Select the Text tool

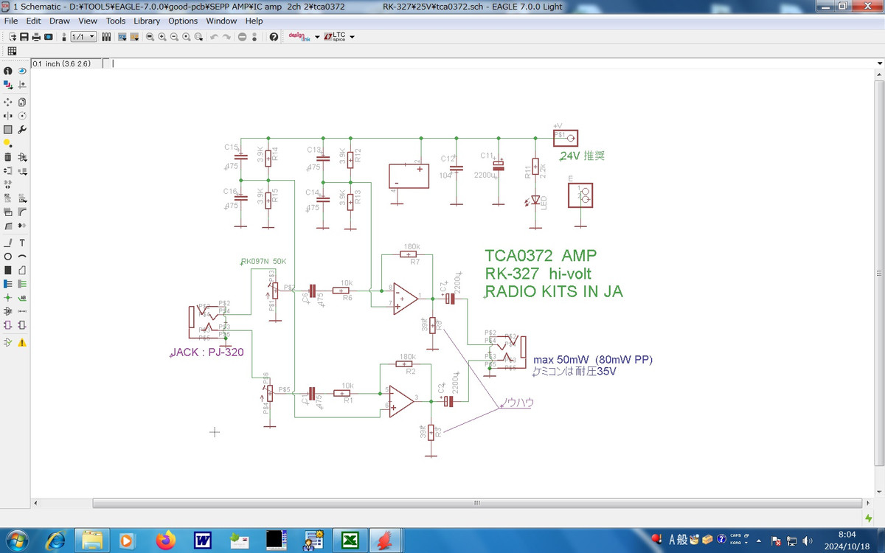pyautogui.click(x=22, y=243)
